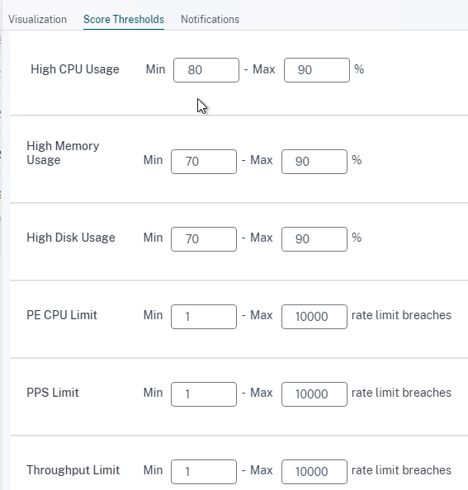
Task: Select Throughput Limit Min box
Action: [x=204, y=472]
